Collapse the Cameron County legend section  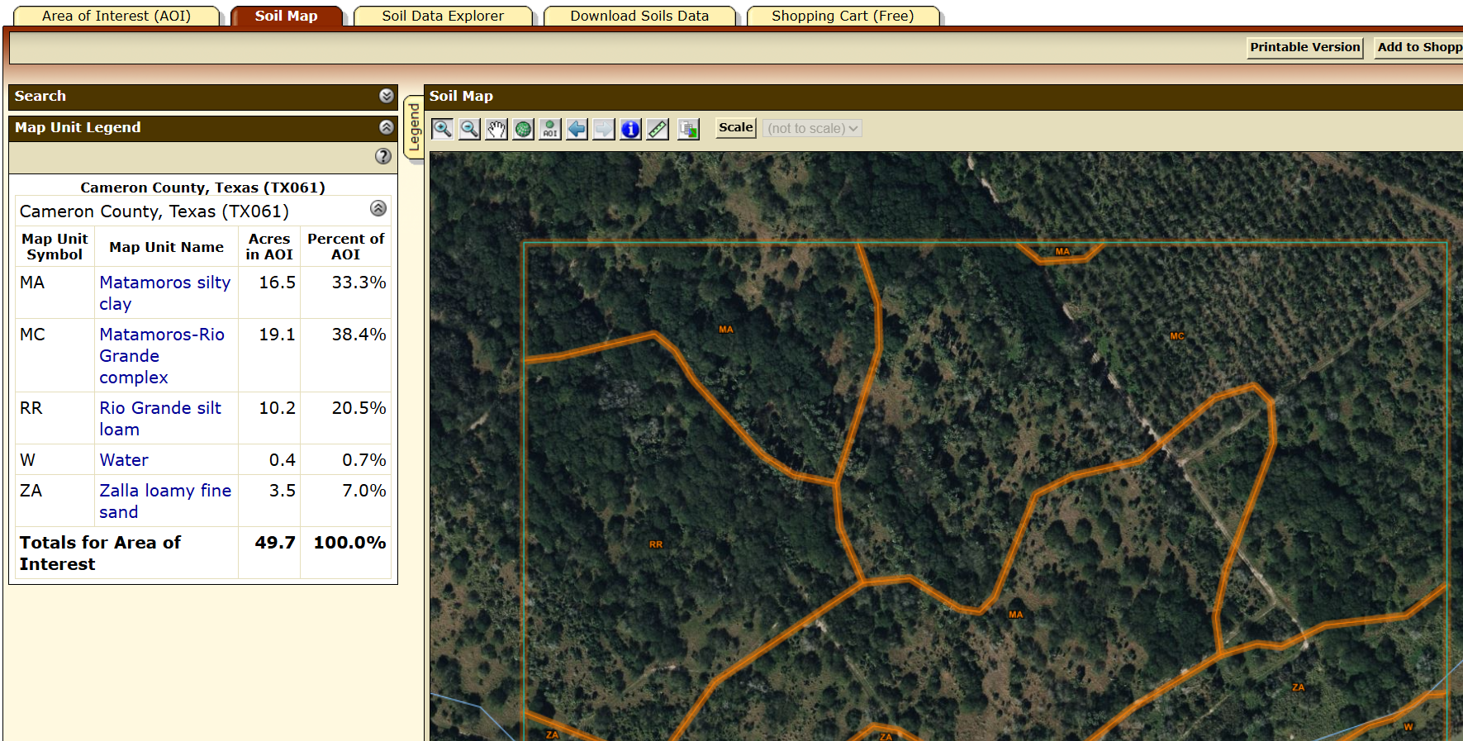[x=378, y=208]
